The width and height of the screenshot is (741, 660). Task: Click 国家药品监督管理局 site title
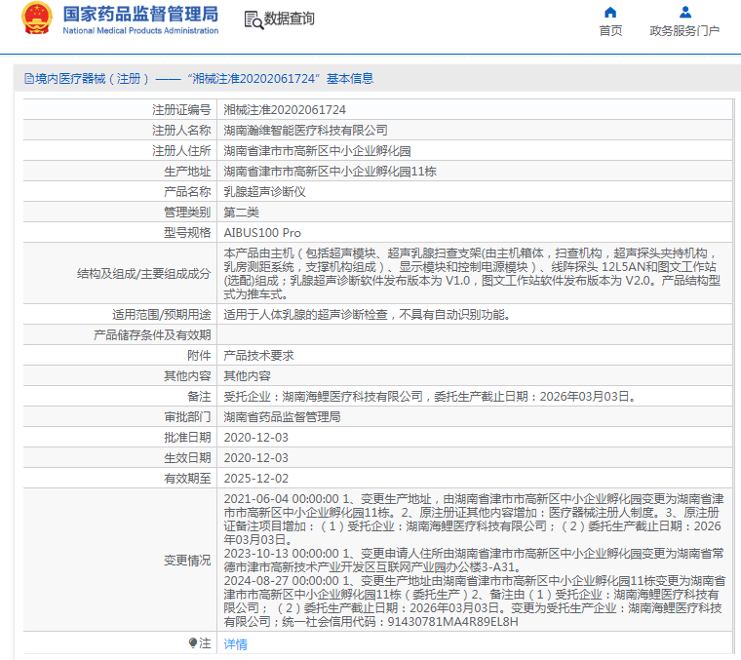(140, 15)
